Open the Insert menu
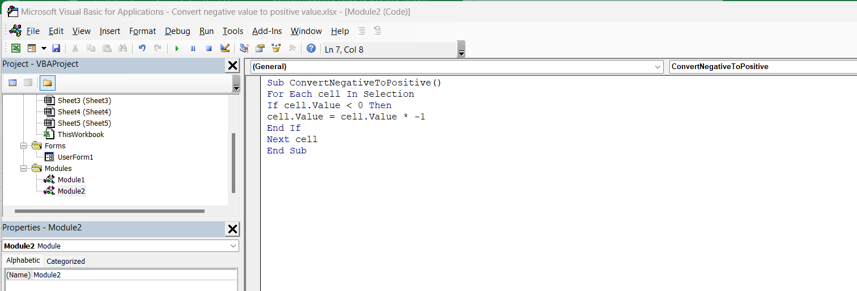This screenshot has height=291, width=857. 110,31
